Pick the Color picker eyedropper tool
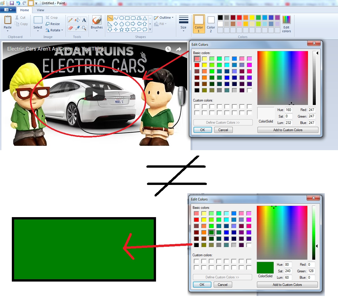The height and width of the screenshot is (306, 338). (x=77, y=28)
